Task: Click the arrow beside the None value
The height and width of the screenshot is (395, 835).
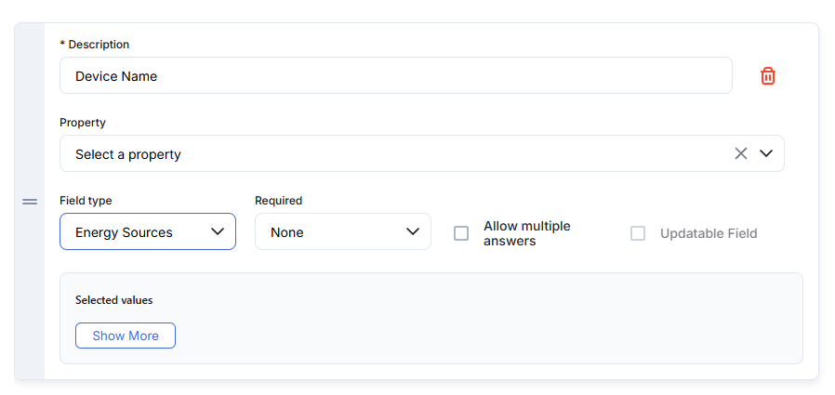Action: 413,231
